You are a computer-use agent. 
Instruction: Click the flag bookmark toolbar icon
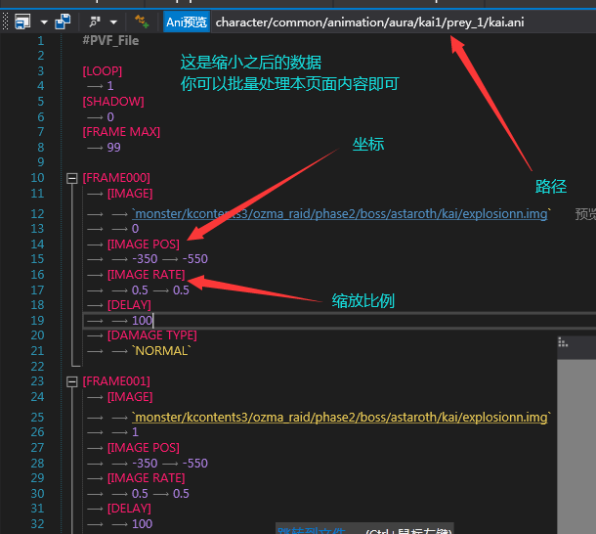tap(94, 21)
